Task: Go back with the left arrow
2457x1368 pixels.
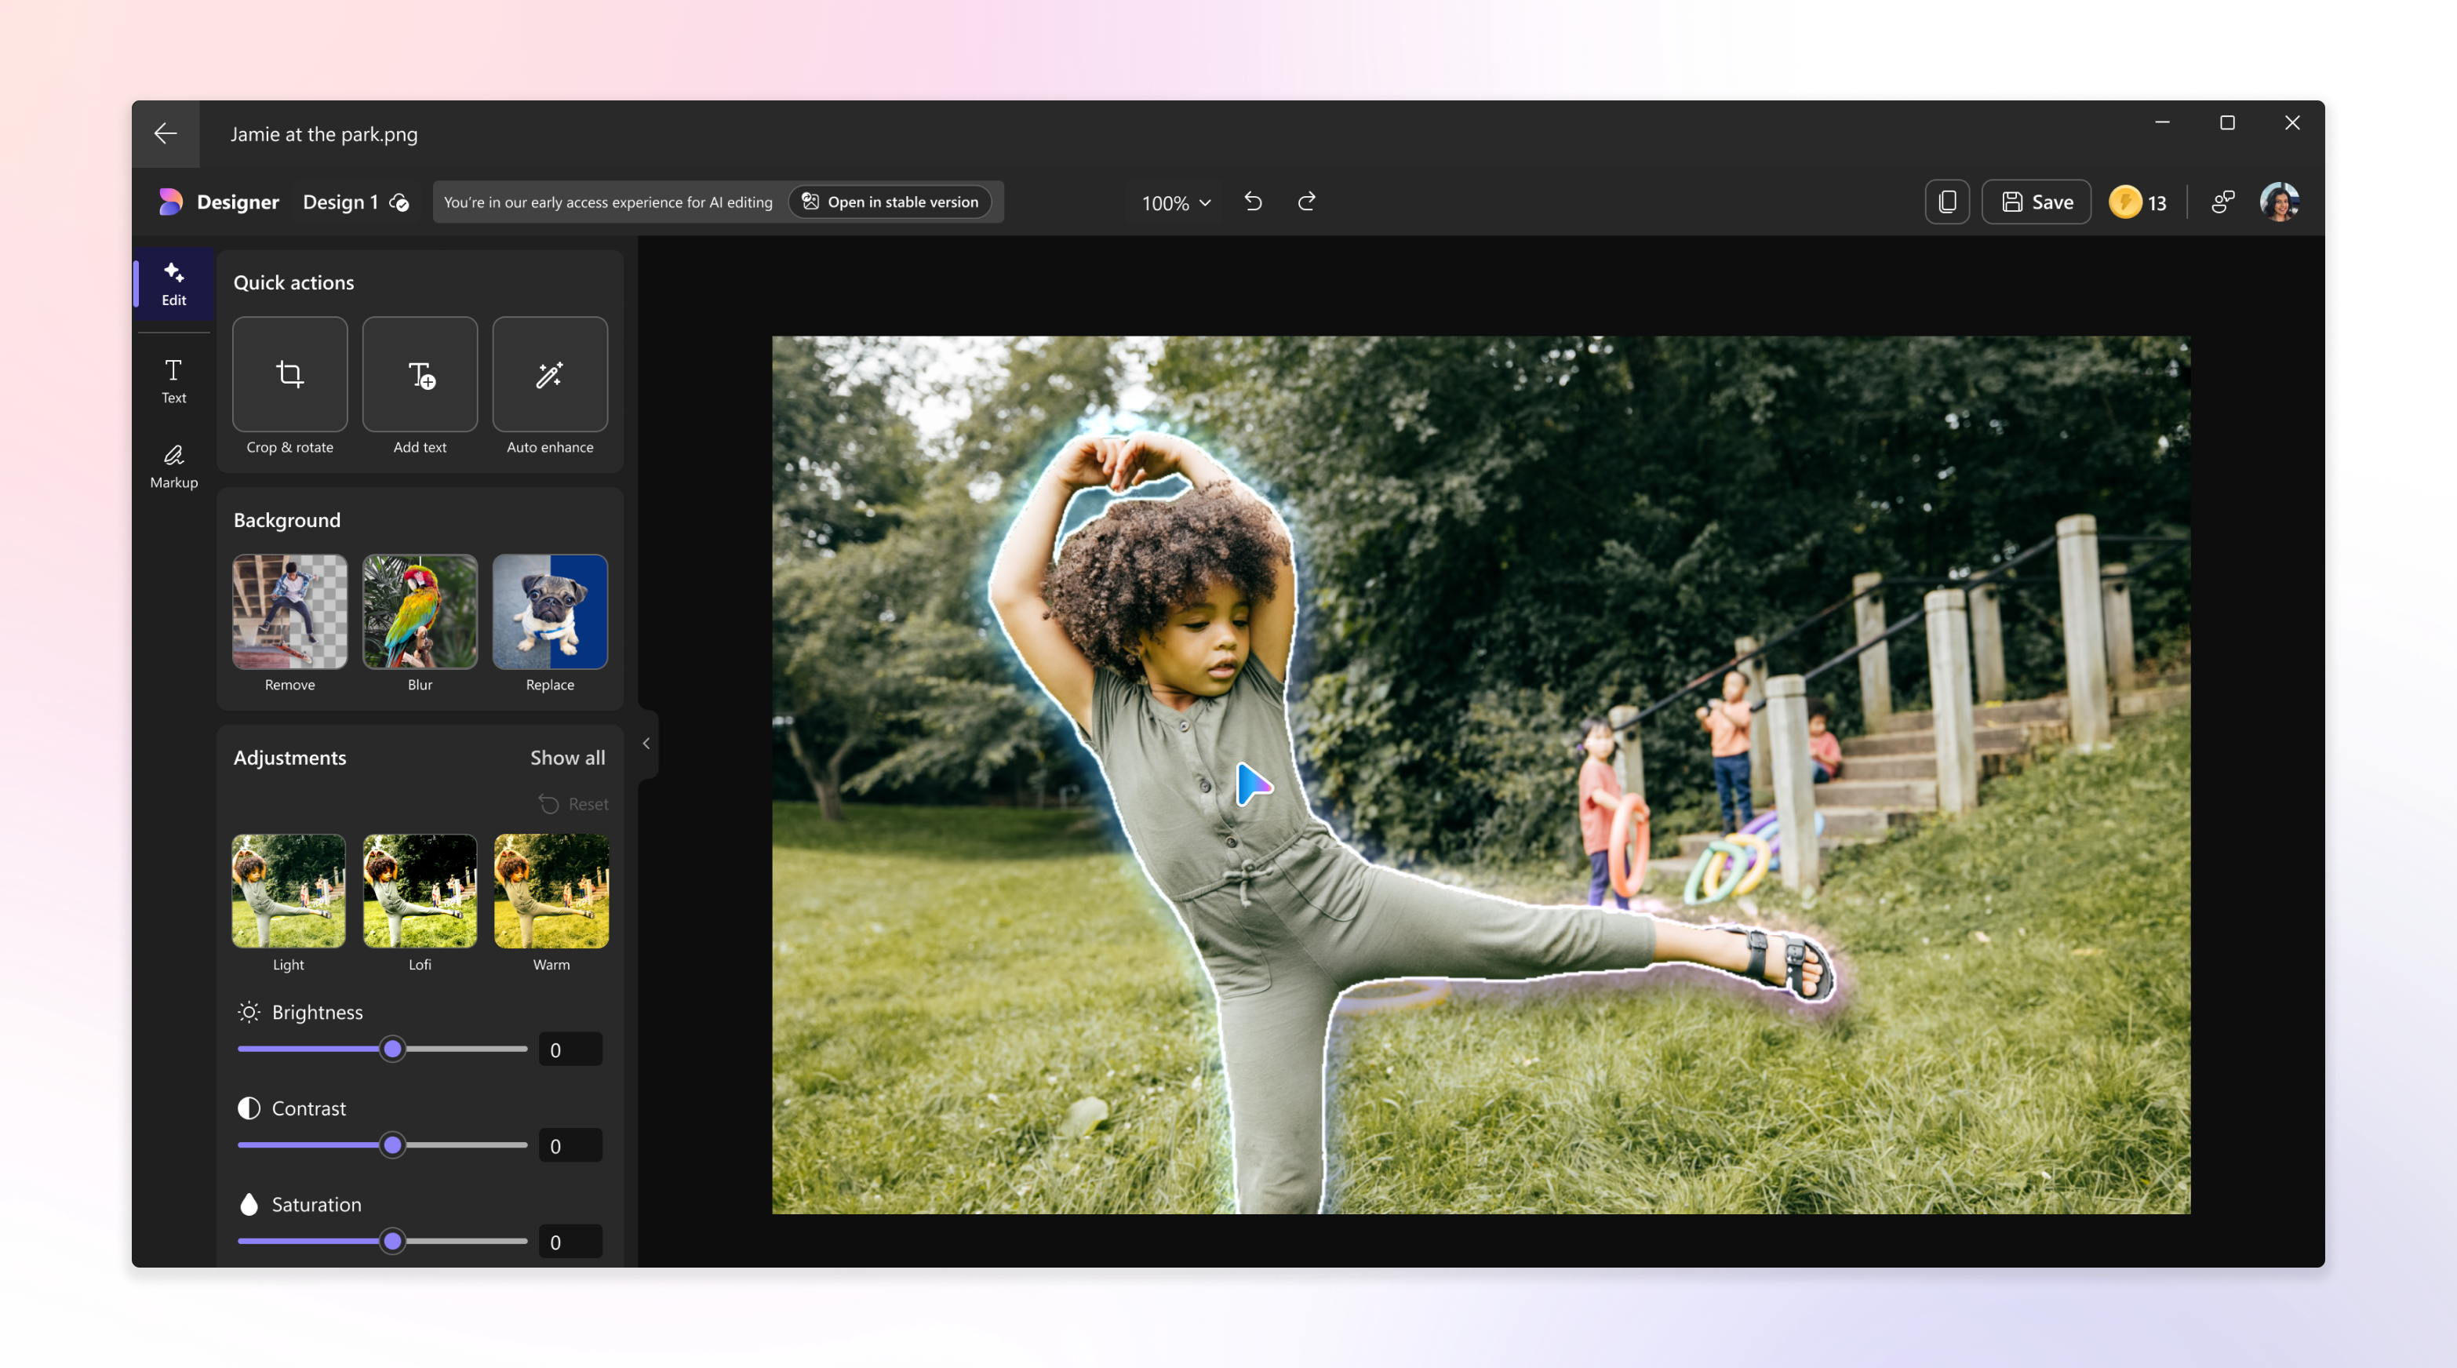Action: 166,133
